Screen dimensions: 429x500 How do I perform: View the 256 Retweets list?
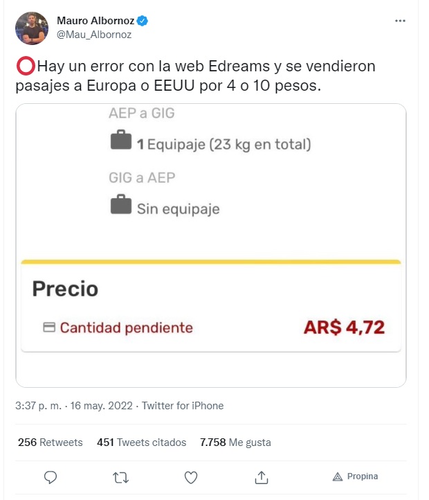50,443
